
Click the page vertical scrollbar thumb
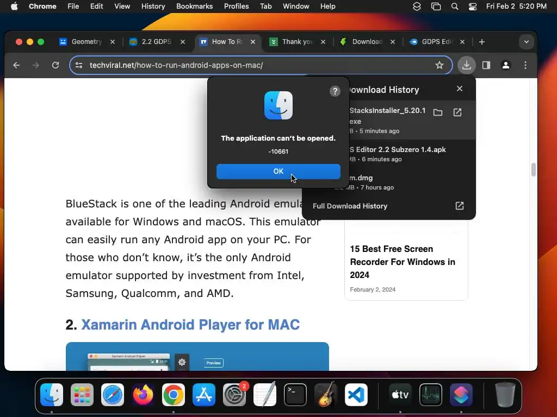click(533, 169)
